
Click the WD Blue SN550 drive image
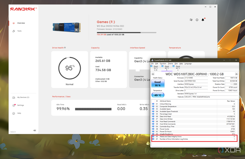67,27
